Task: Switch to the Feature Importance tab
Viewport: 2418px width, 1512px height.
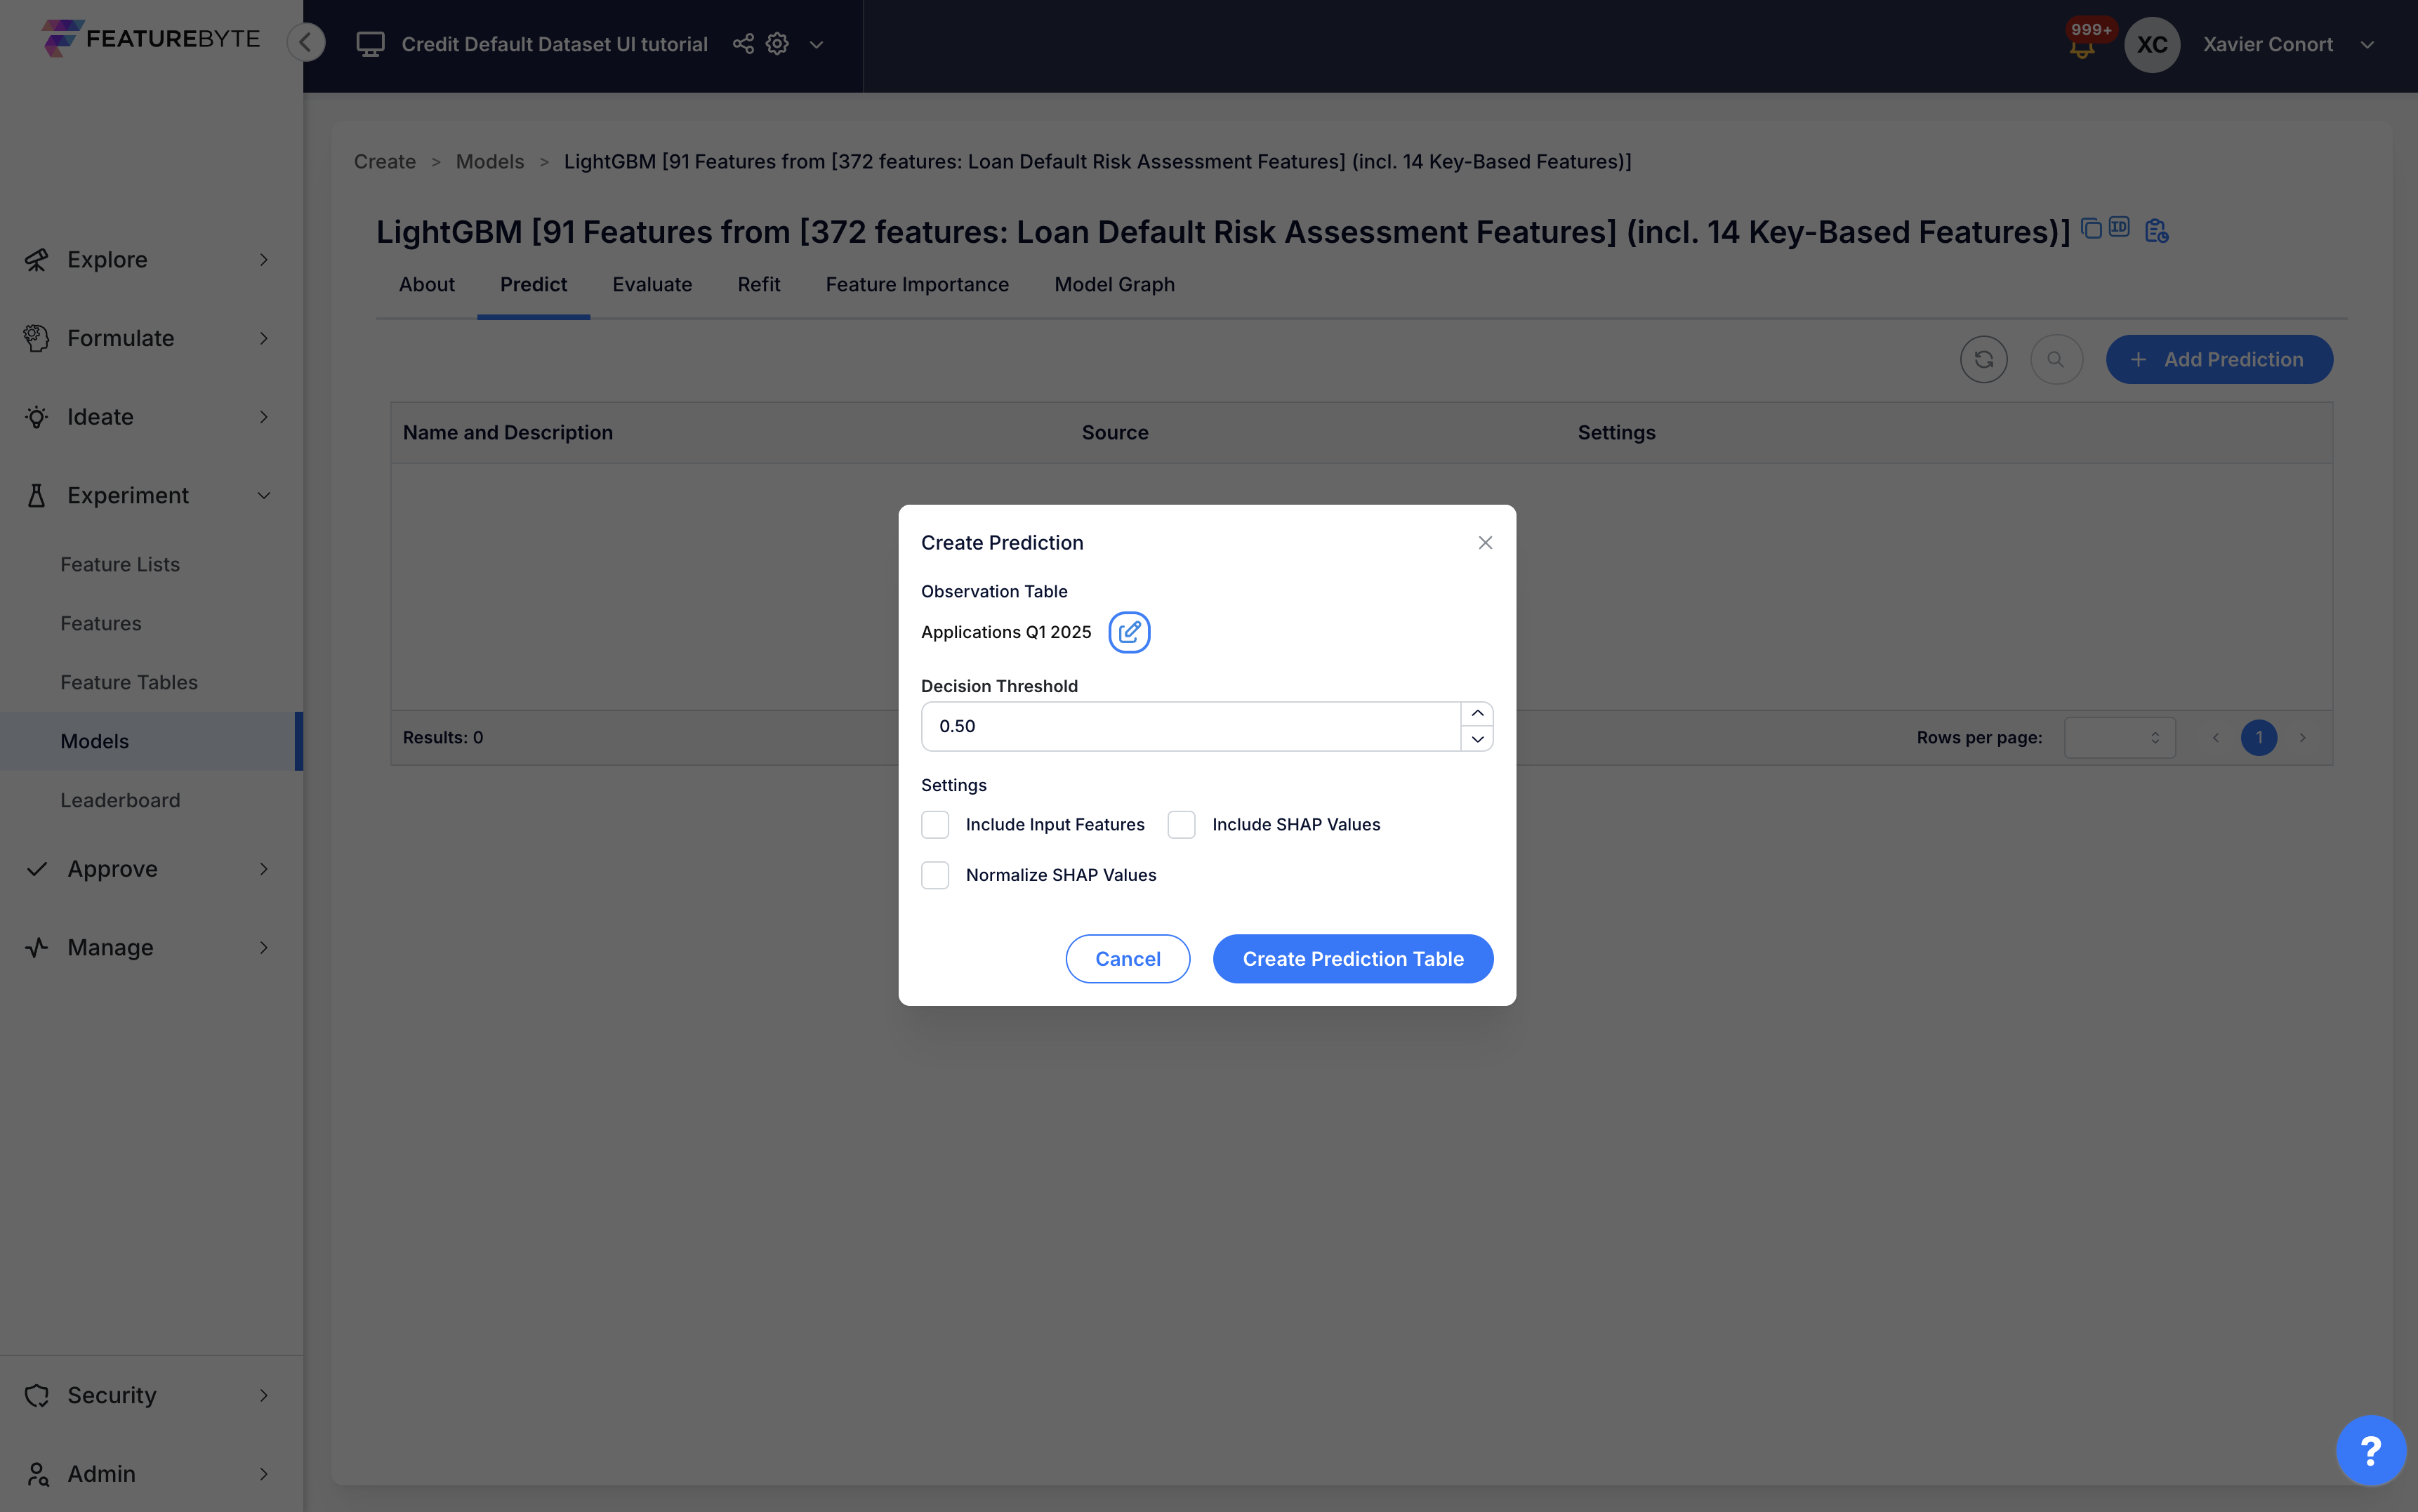Action: (x=917, y=284)
